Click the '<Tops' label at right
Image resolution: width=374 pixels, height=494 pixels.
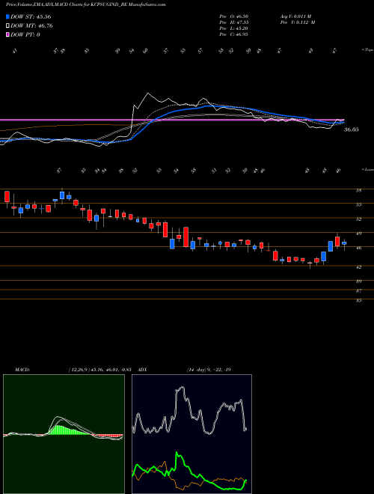point(367,50)
